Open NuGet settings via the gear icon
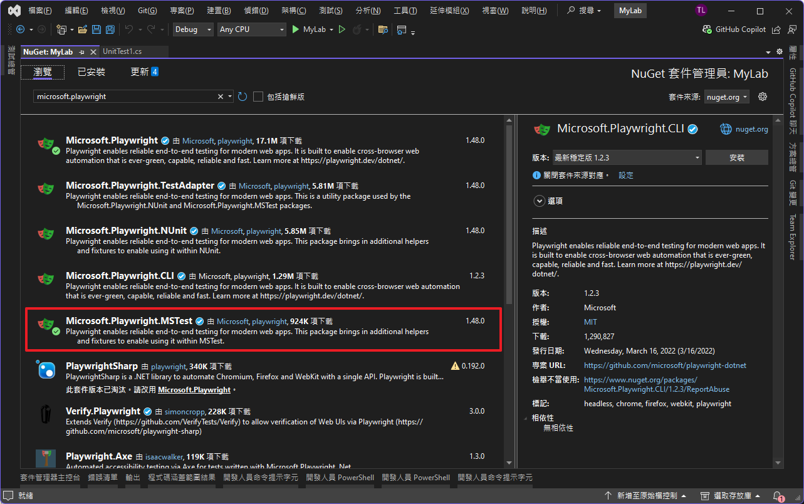 (763, 97)
